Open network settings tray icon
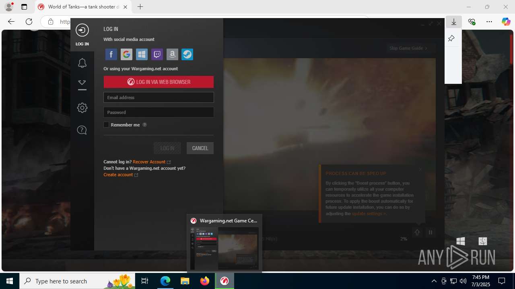The width and height of the screenshot is (515, 289). pos(453,281)
